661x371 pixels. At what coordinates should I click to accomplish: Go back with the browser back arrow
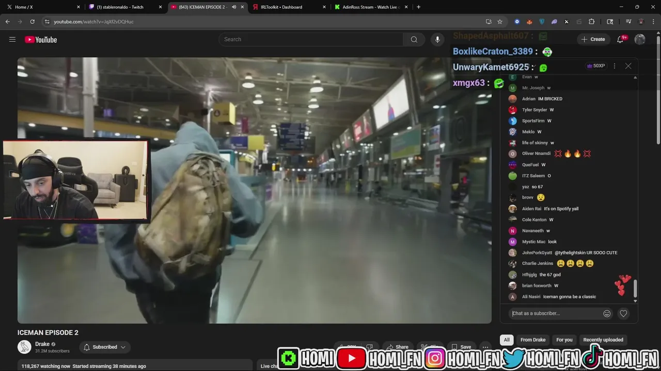tap(7, 22)
